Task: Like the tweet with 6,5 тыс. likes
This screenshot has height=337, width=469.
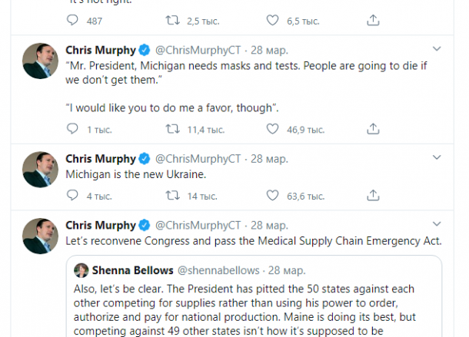Action: pos(272,20)
